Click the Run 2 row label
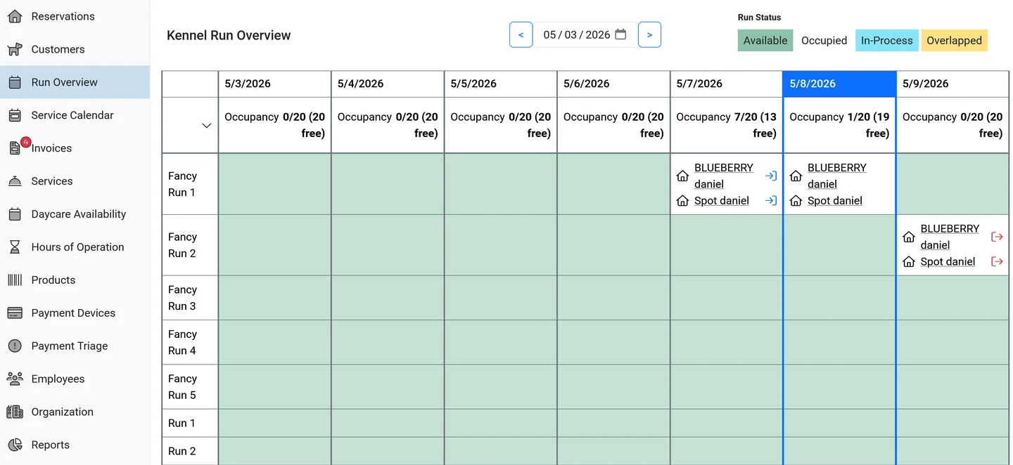This screenshot has width=1013, height=465. (190, 451)
